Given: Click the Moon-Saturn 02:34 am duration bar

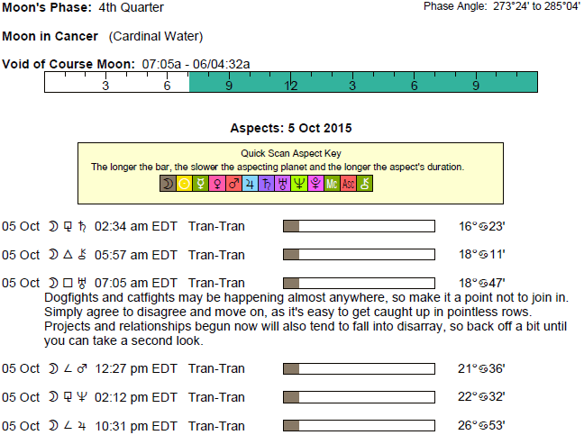Looking at the screenshot, I should click(x=359, y=226).
